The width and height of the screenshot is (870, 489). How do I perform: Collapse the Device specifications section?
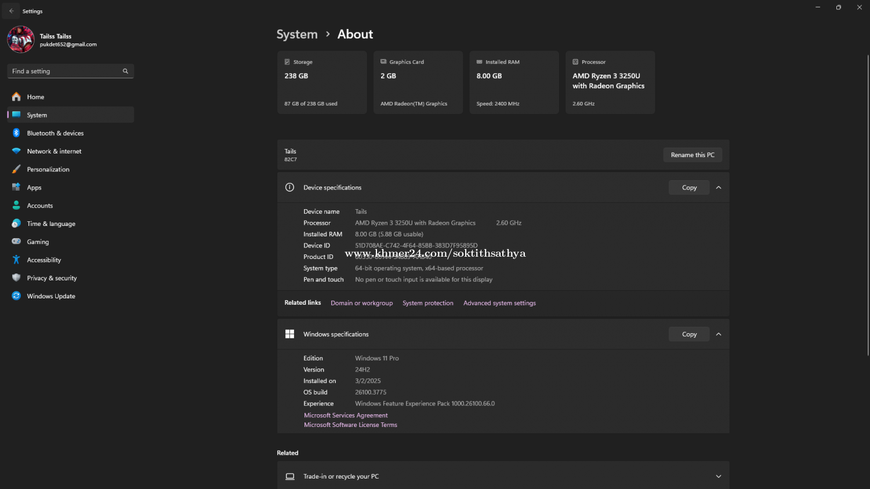[x=719, y=187]
